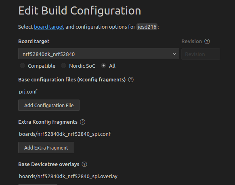The height and width of the screenshot is (185, 235).
Task: Click the jesd216 application name tag
Action: point(147,27)
